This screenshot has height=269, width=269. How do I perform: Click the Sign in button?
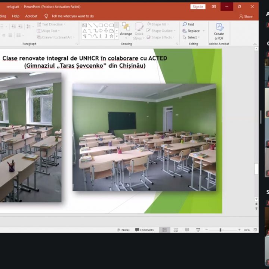click(x=198, y=7)
